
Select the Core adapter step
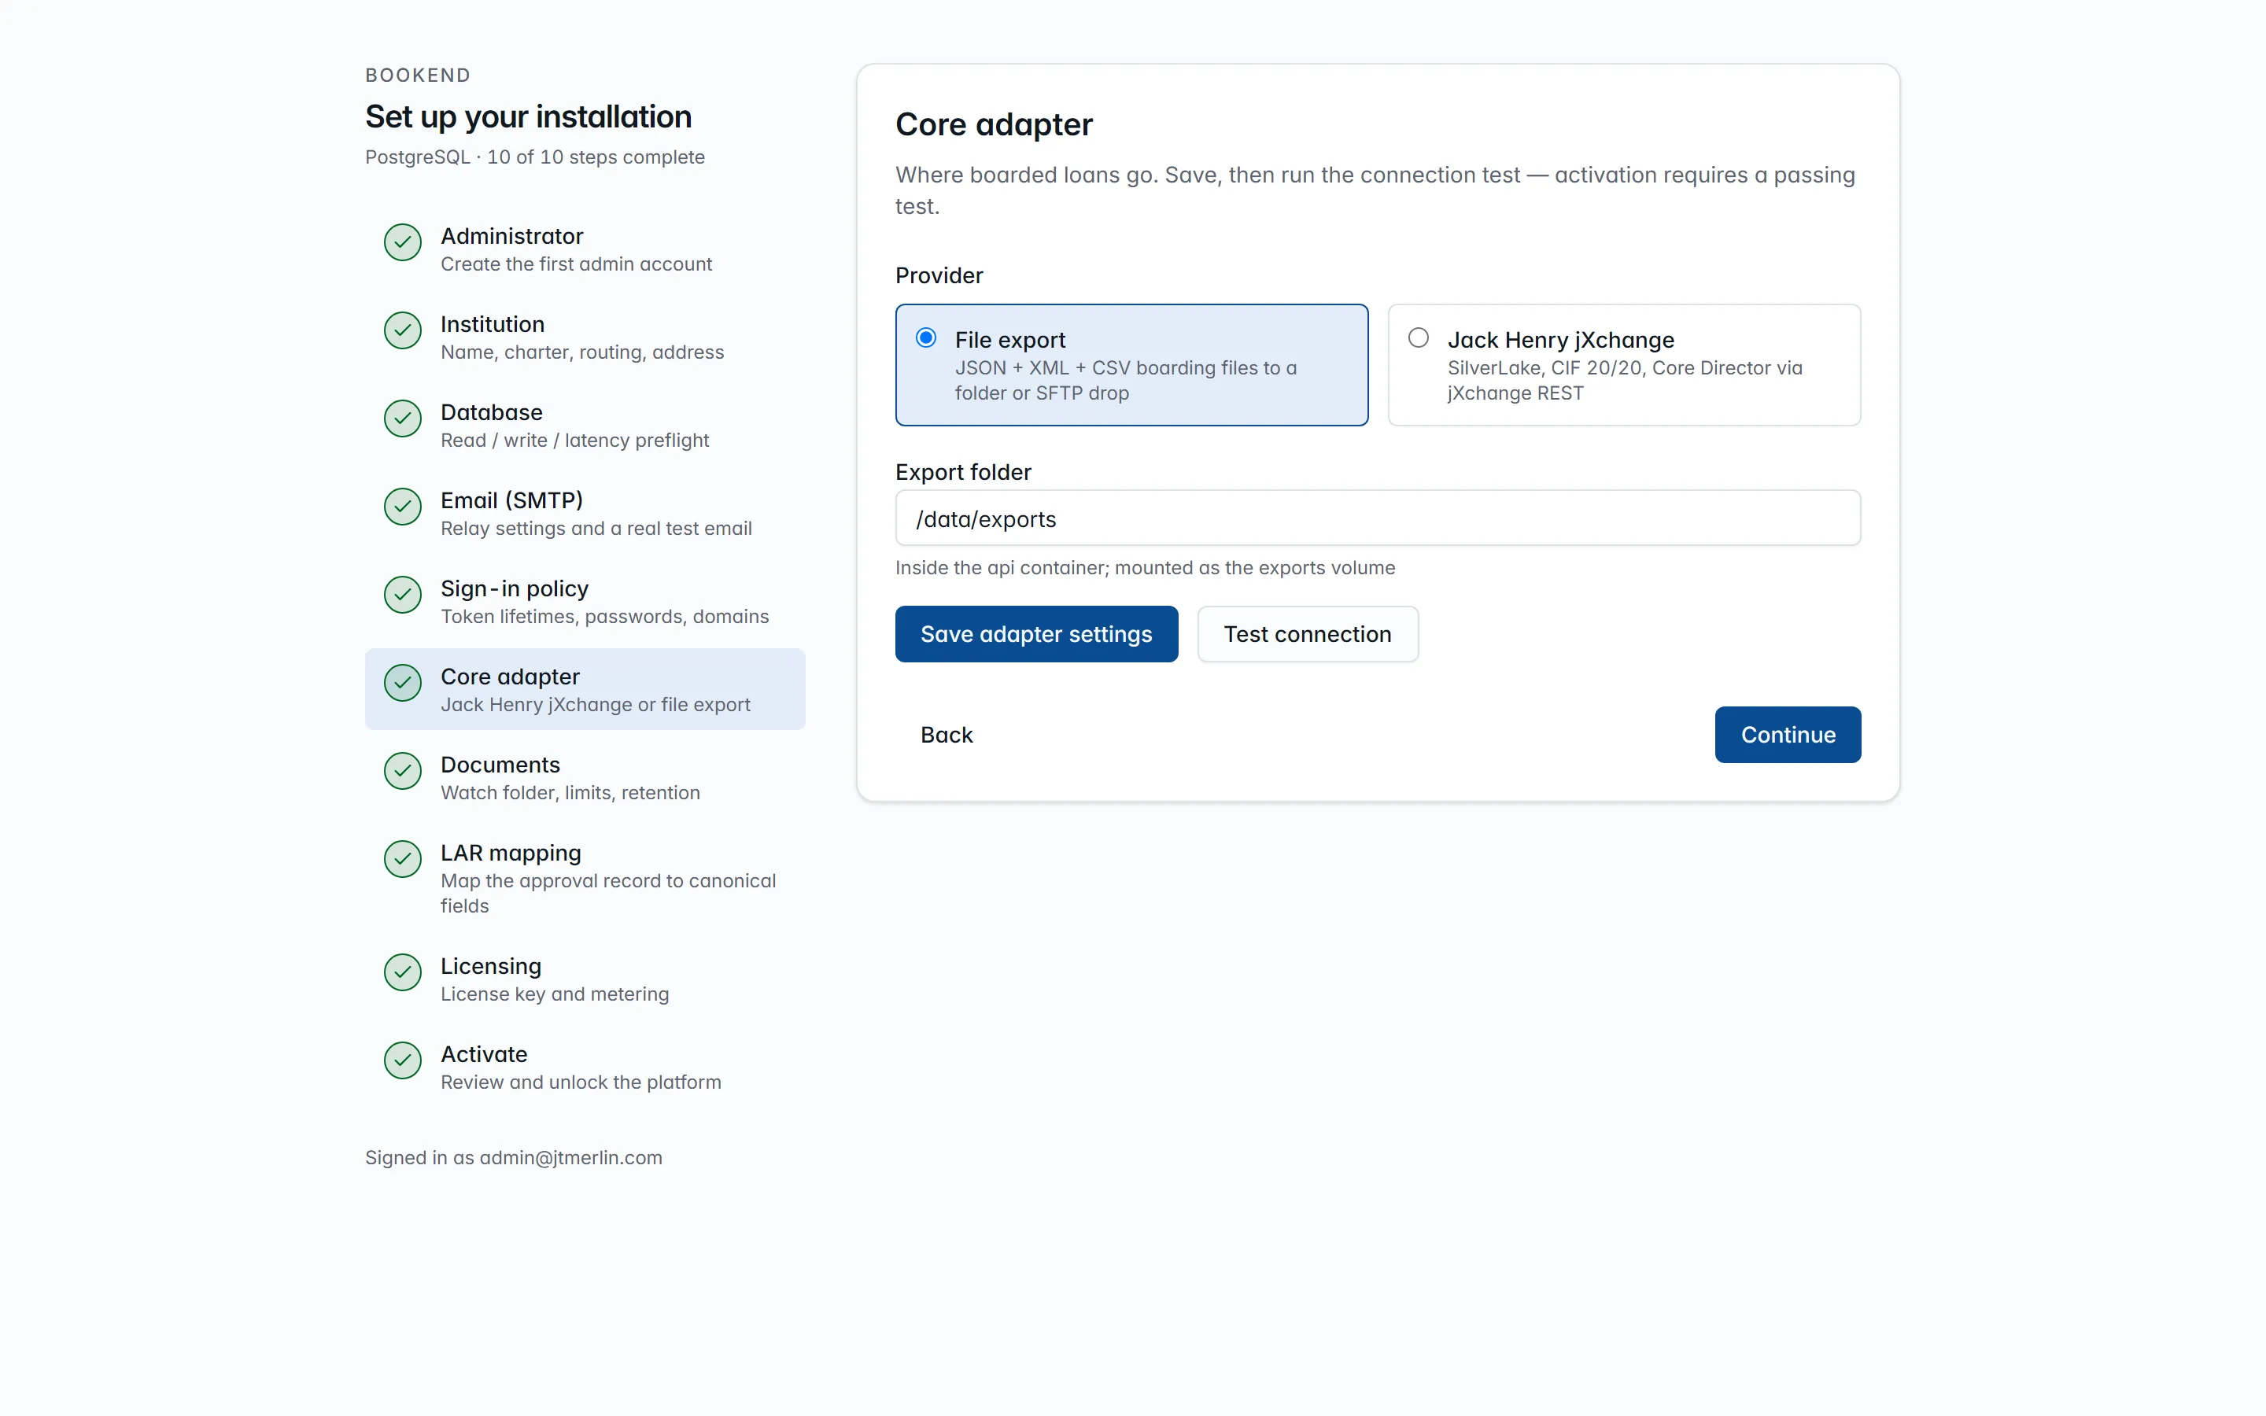click(585, 689)
